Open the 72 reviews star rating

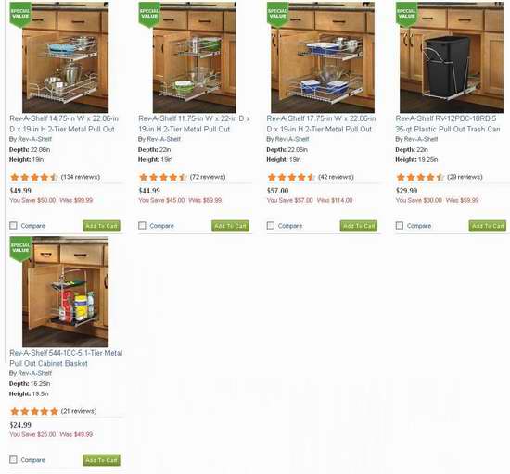[x=163, y=177]
